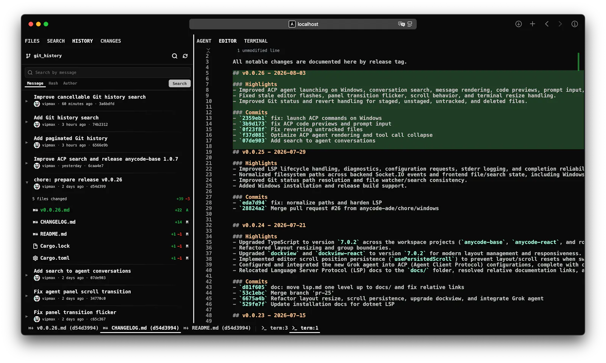Open browser downloads icon
The width and height of the screenshot is (606, 363).
pyautogui.click(x=519, y=24)
